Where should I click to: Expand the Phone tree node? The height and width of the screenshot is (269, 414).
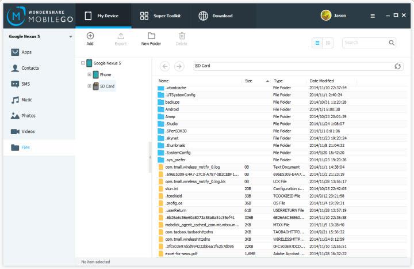89,74
